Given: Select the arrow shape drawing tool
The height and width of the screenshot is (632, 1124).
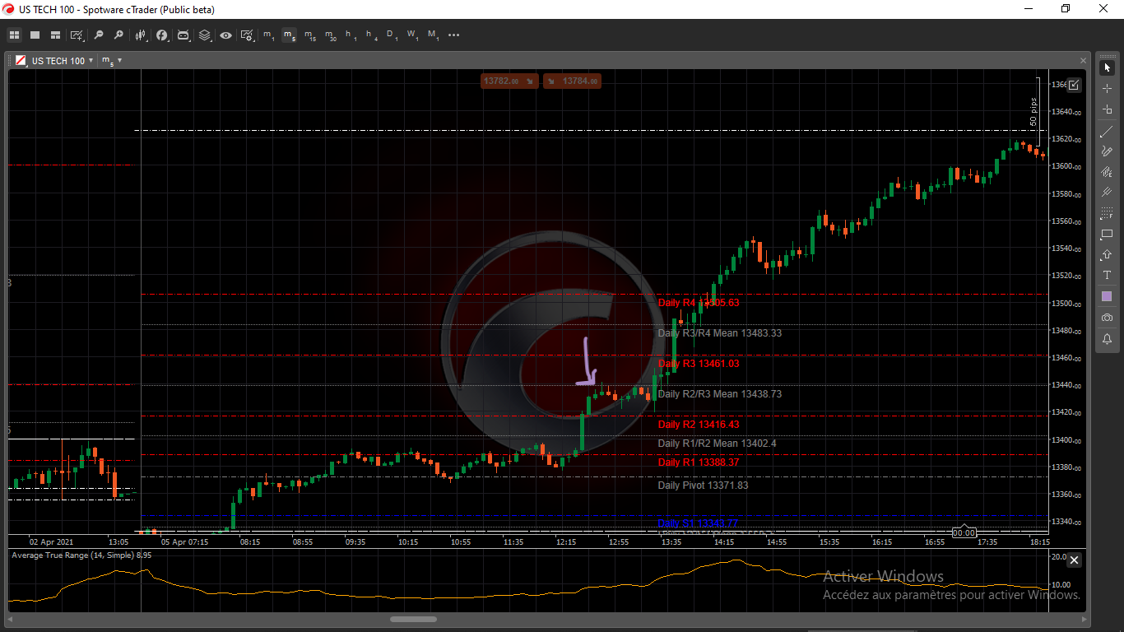Looking at the screenshot, I should (x=1107, y=255).
